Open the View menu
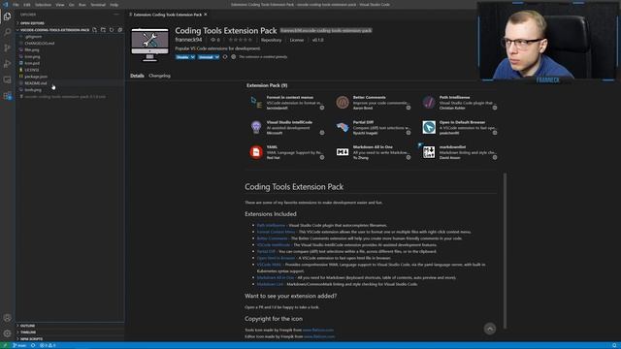Screen dimensions: 621x349 click(x=60, y=5)
